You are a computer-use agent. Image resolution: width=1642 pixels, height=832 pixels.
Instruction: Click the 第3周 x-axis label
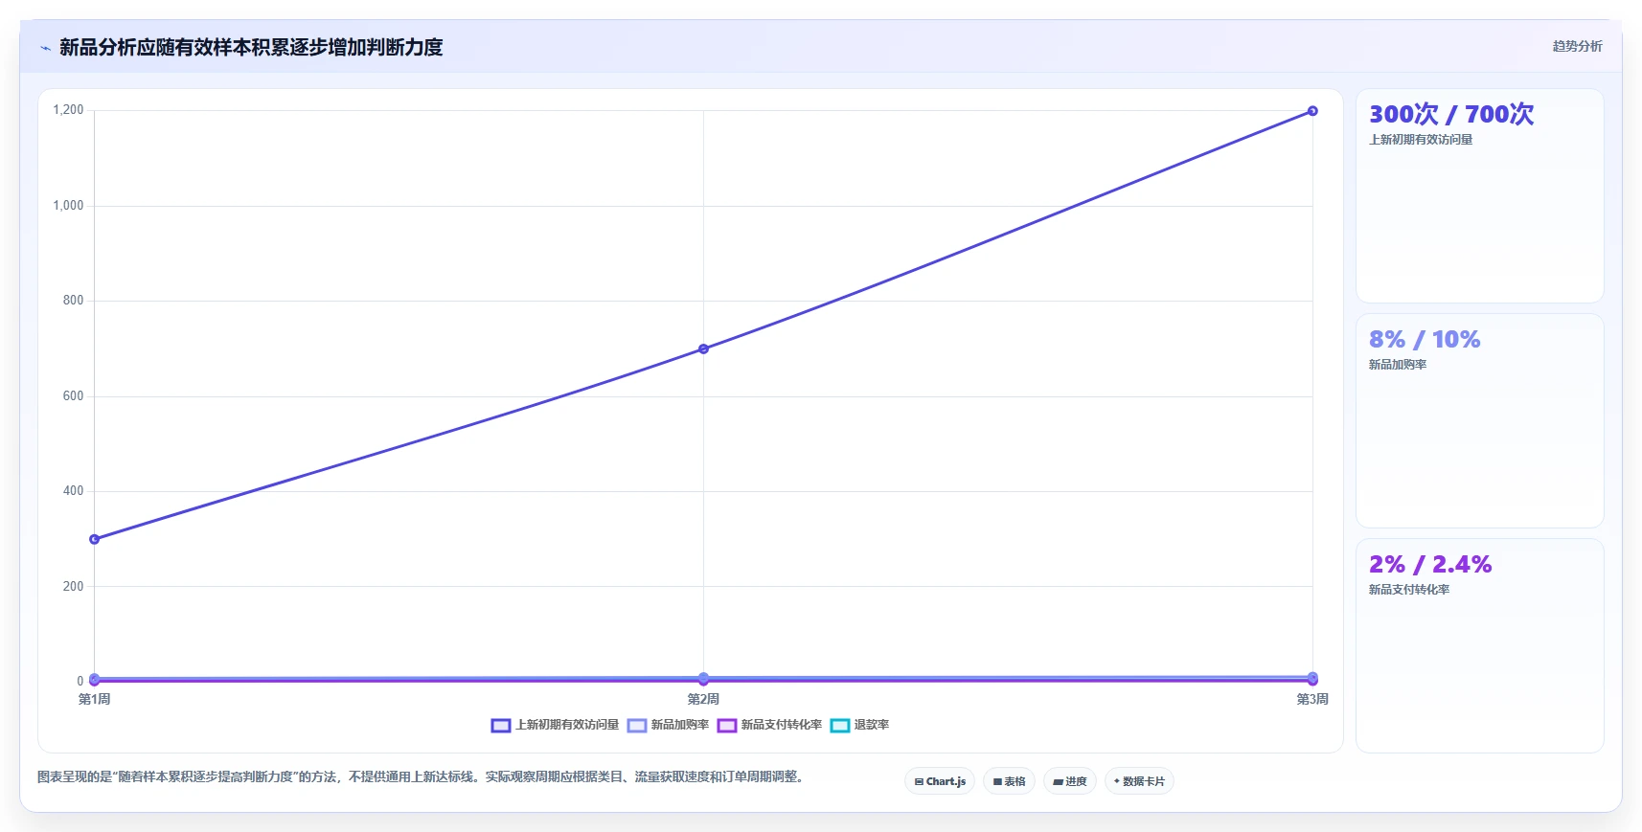[x=1312, y=699]
